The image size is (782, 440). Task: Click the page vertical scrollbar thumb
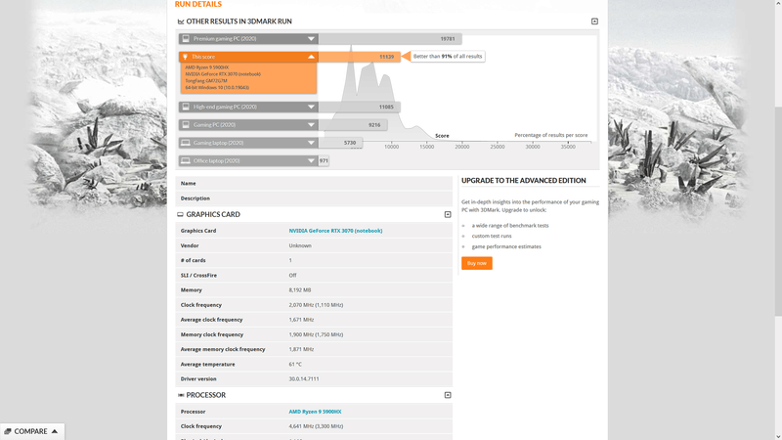778,210
